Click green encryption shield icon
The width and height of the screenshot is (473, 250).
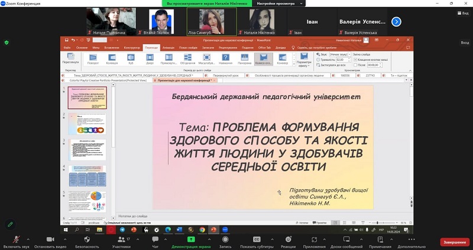[x=7, y=42]
